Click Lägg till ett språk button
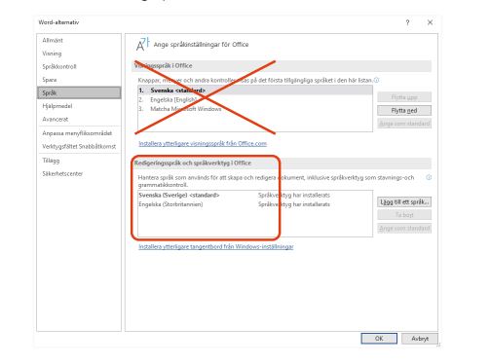Image resolution: width=490 pixels, height=363 pixels. [x=404, y=201]
